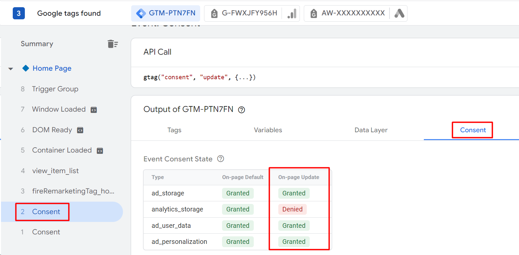This screenshot has width=519, height=255.
Task: Select the view_item_list event
Action: tap(55, 171)
